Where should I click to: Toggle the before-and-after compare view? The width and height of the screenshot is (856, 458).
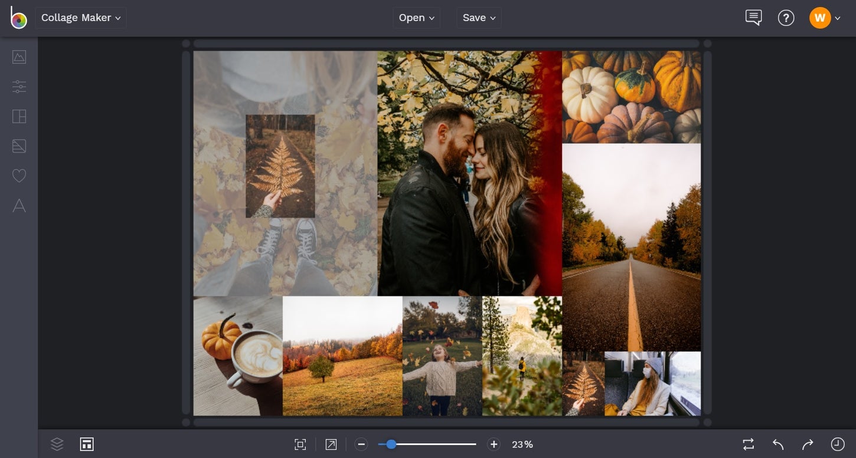coord(747,444)
